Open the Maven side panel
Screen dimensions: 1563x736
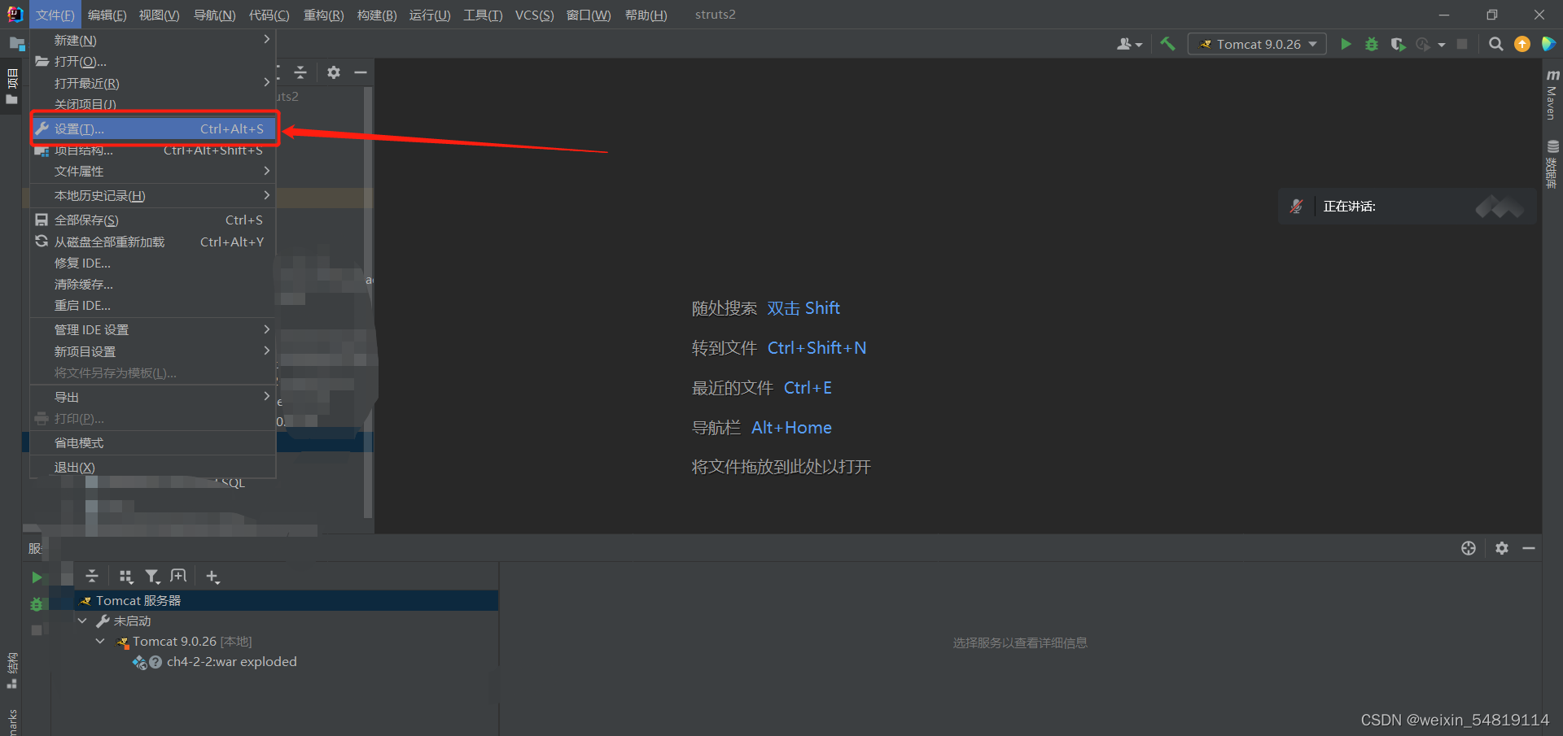click(x=1552, y=96)
